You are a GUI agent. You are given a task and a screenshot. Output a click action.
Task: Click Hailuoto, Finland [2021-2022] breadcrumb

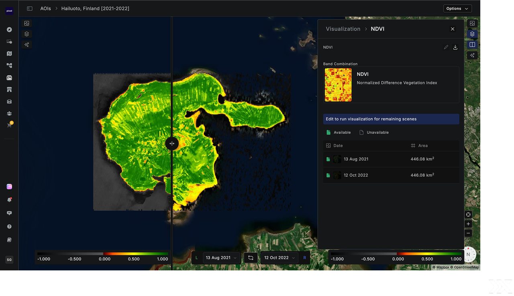click(95, 8)
